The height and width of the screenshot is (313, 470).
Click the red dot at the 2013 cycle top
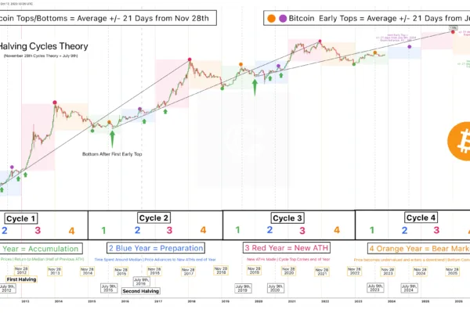point(55,103)
